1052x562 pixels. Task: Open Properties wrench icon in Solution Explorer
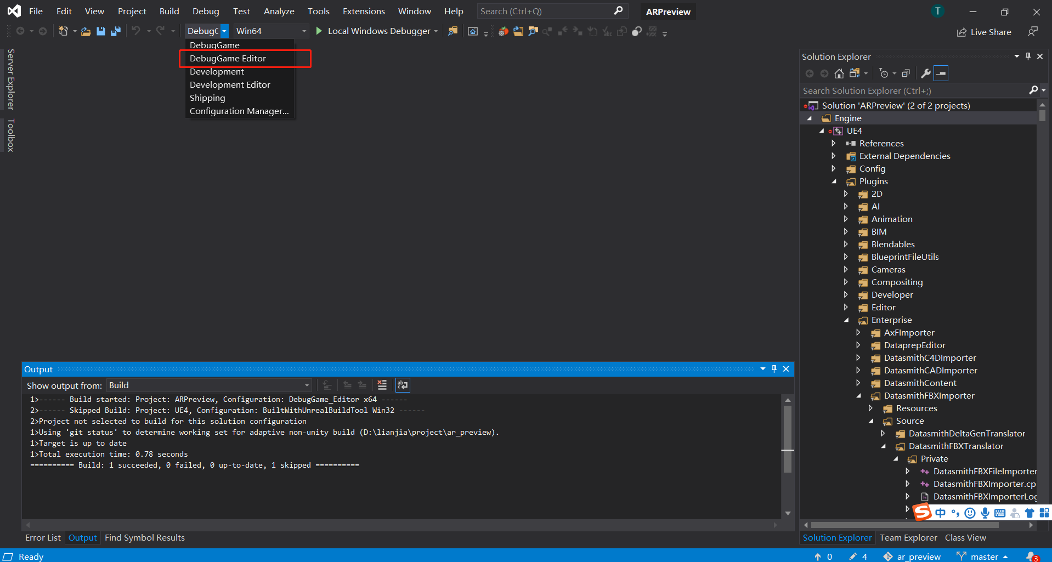coord(926,73)
